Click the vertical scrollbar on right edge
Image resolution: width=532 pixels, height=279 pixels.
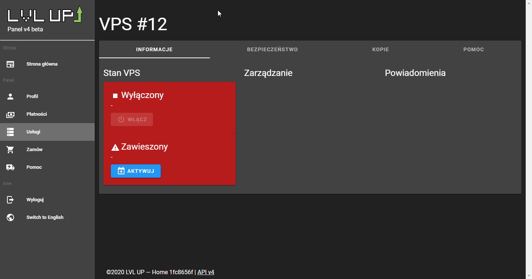(x=529, y=139)
